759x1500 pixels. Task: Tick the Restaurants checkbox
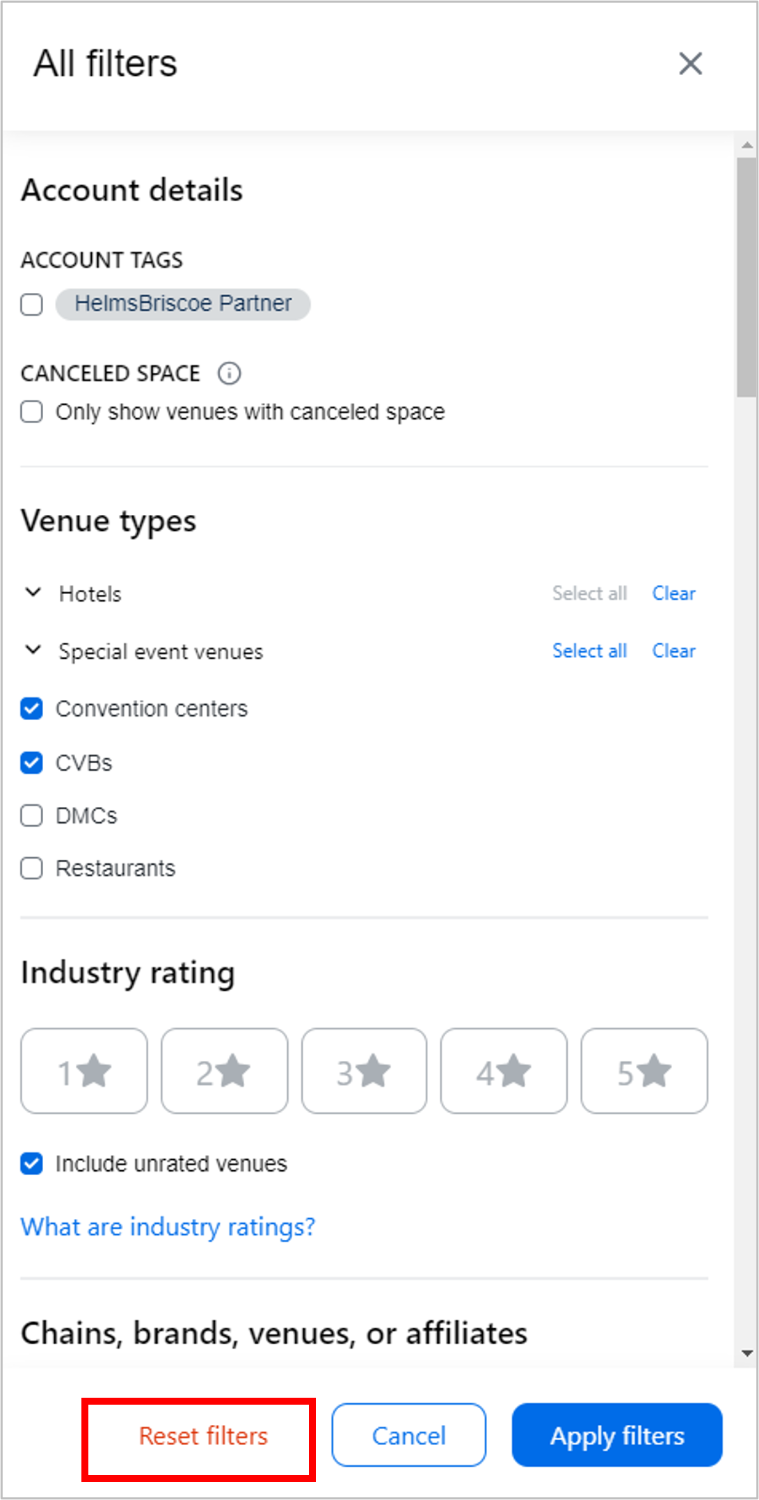point(31,868)
